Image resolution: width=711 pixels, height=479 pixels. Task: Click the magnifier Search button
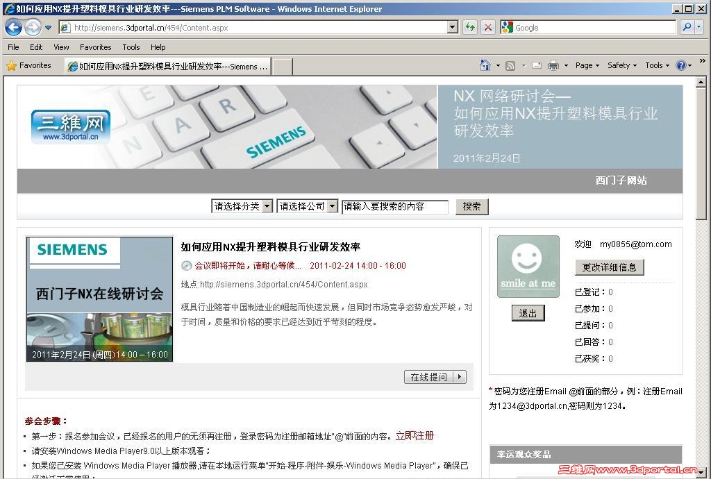(x=687, y=28)
